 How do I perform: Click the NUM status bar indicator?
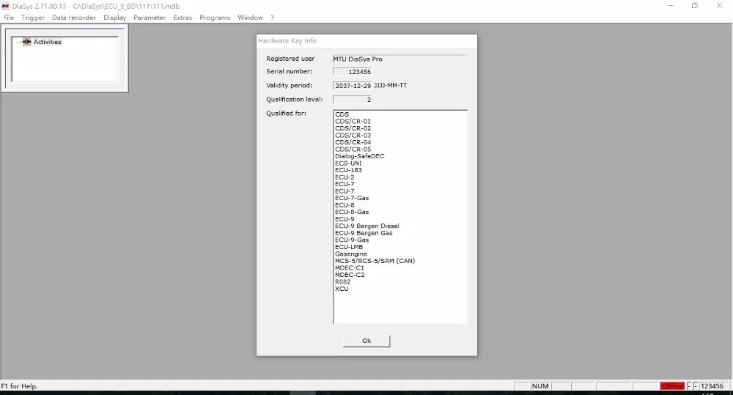[540, 386]
